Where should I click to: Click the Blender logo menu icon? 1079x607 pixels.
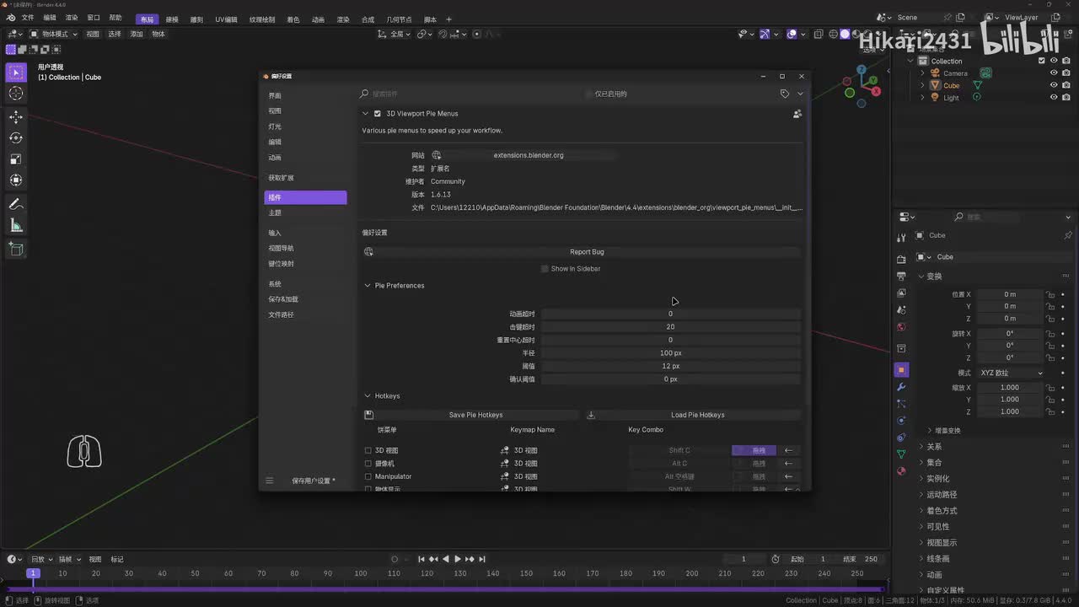point(11,18)
